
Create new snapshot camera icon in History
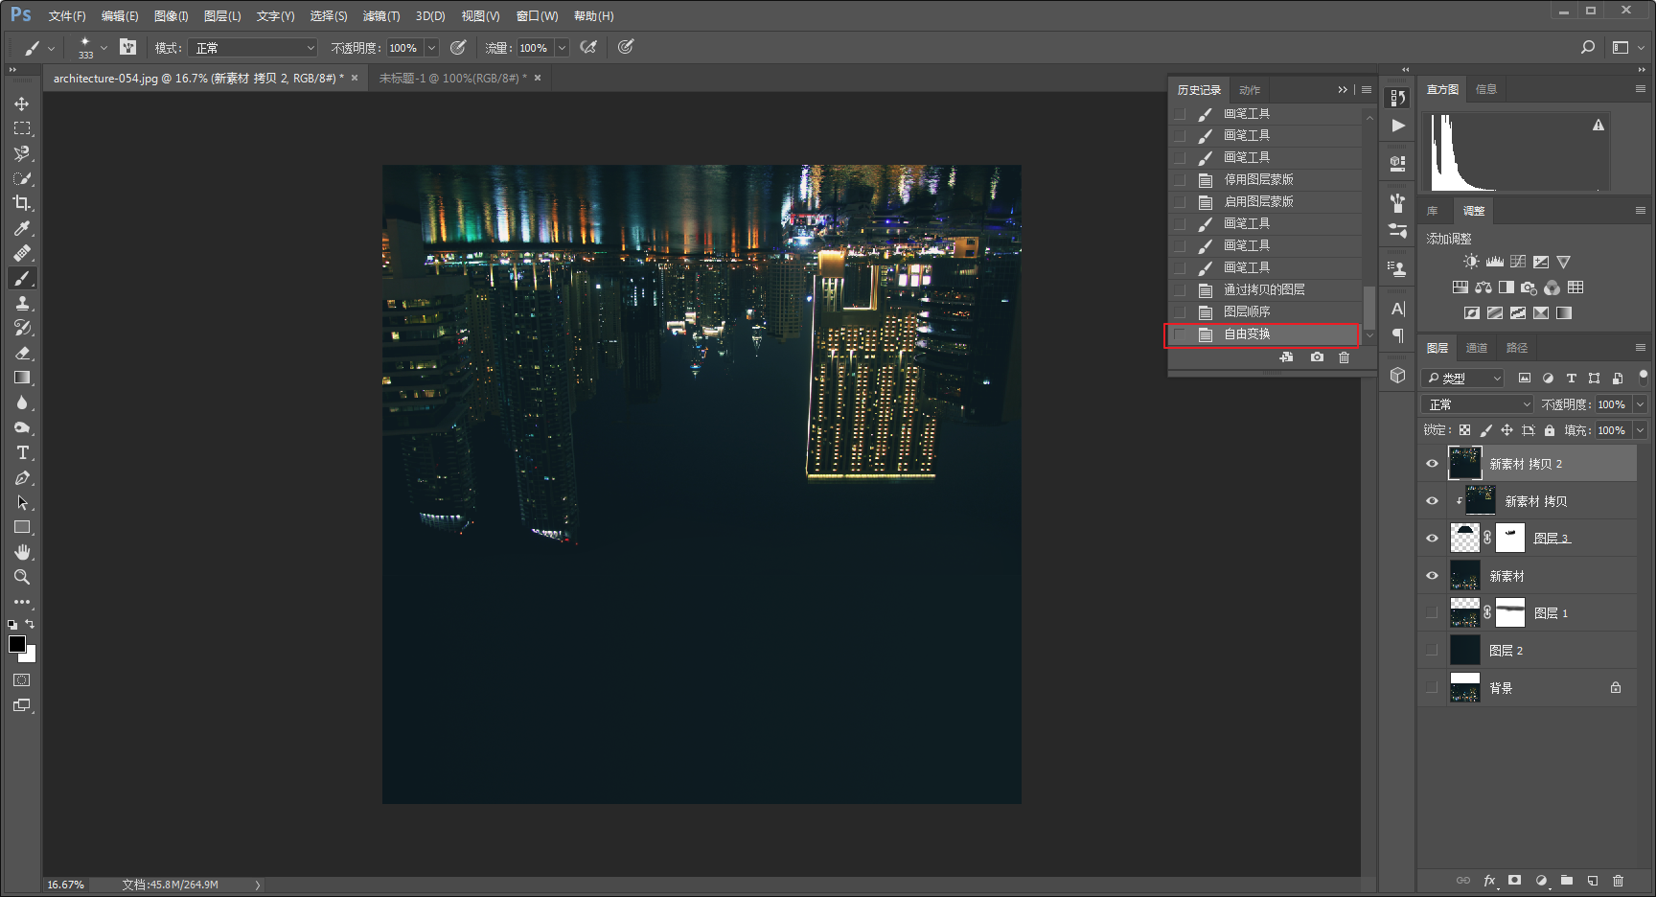1318,357
